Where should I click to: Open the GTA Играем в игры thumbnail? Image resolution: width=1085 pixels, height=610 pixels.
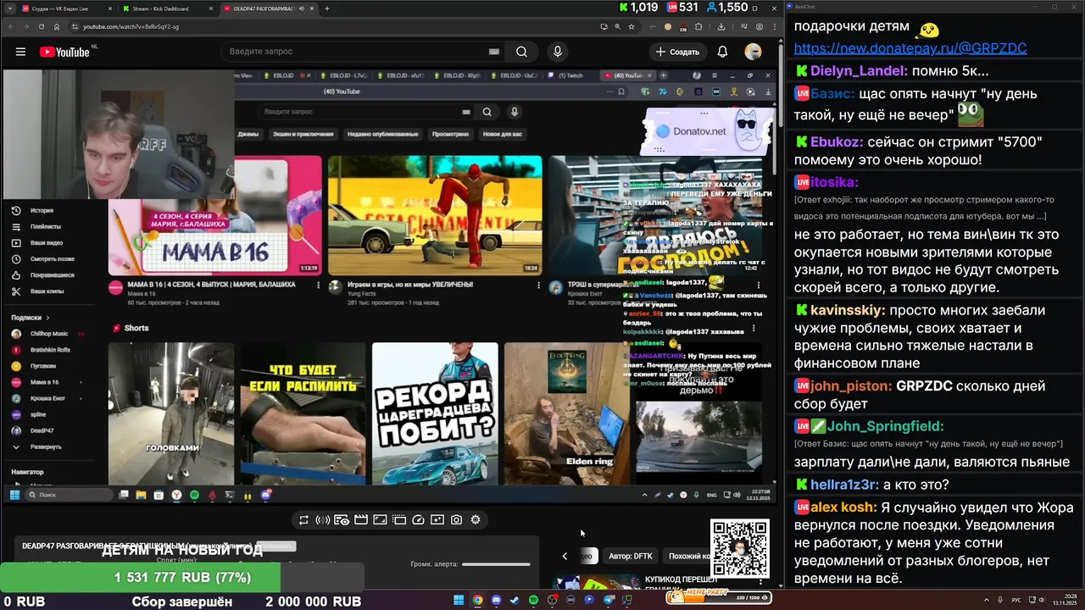(435, 215)
